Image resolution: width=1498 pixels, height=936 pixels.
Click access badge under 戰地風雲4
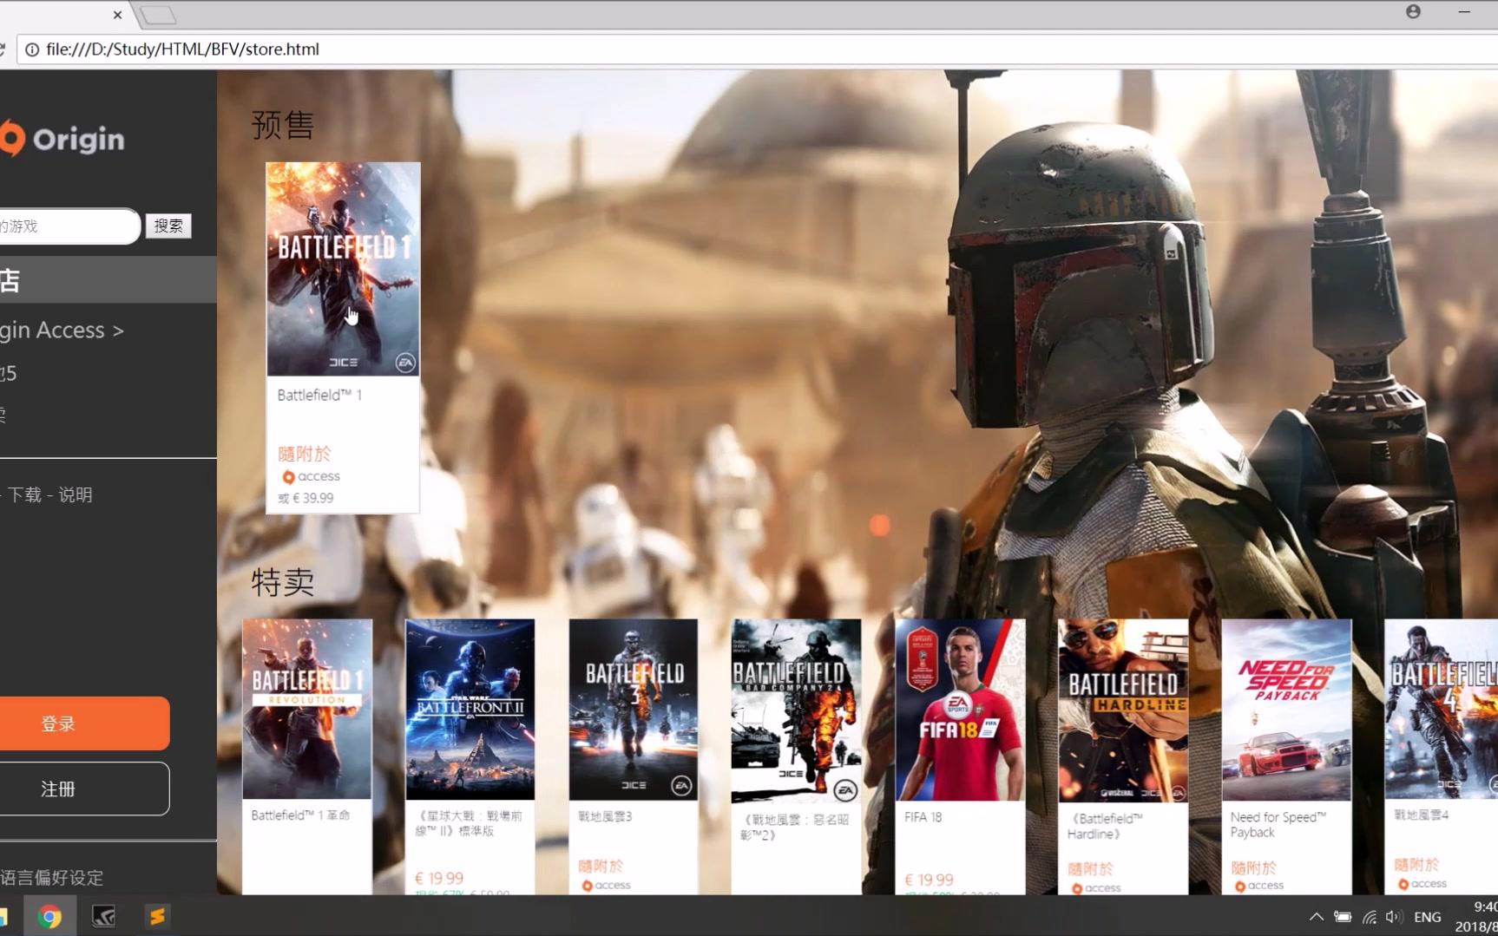pos(1422,884)
